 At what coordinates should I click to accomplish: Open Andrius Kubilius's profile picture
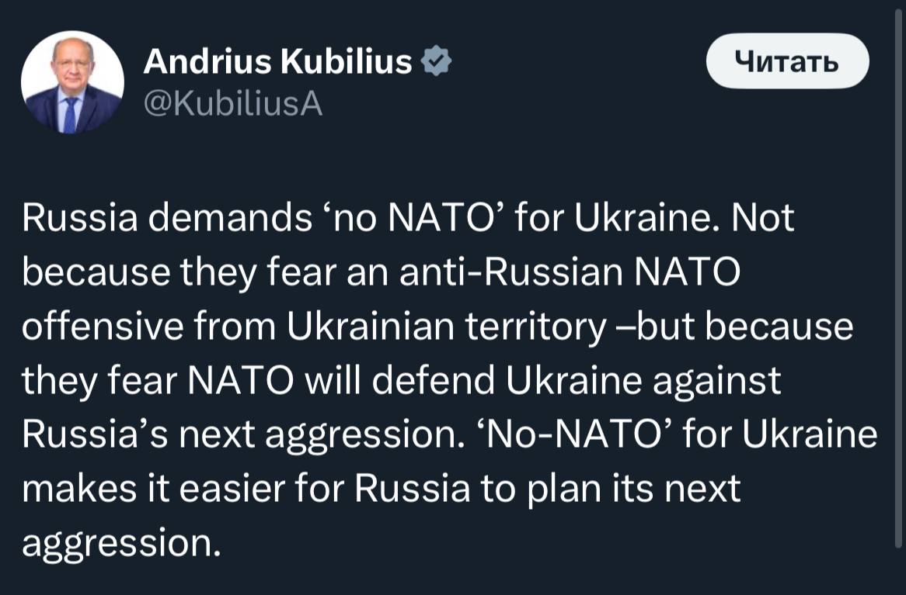[x=72, y=81]
